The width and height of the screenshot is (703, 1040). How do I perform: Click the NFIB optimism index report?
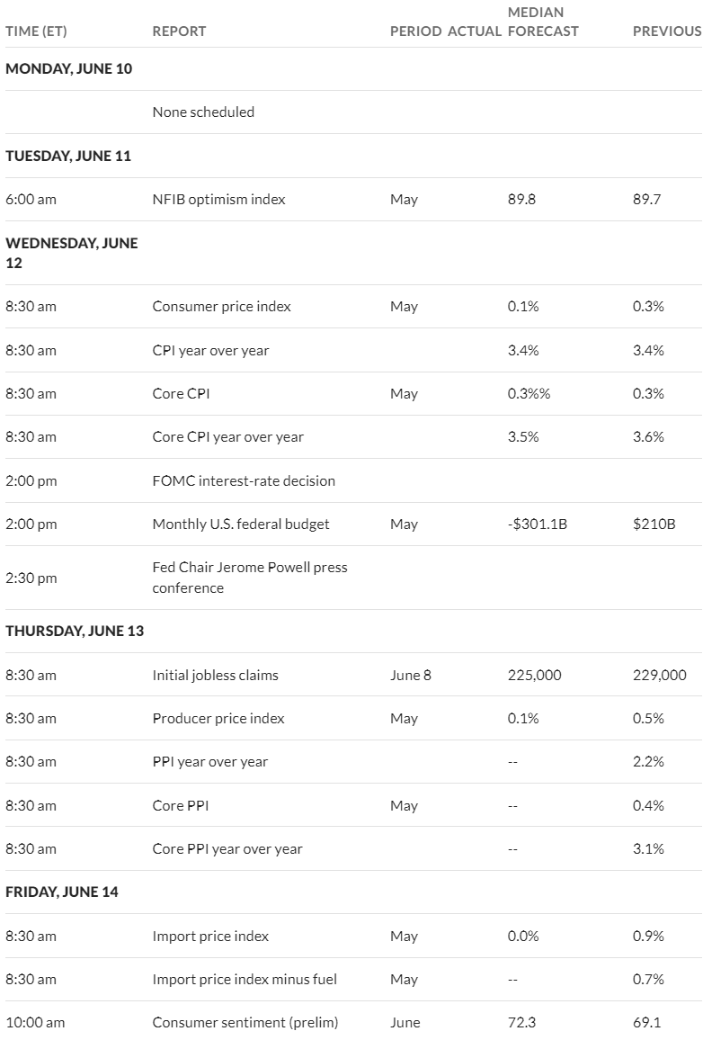click(x=218, y=199)
